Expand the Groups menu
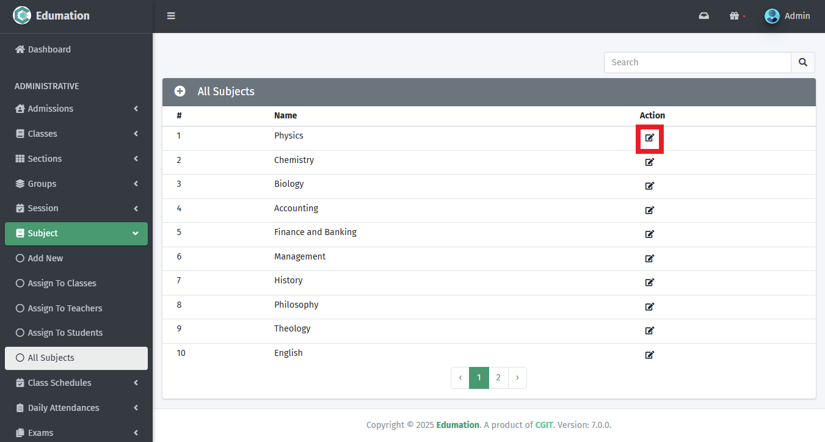 click(76, 184)
